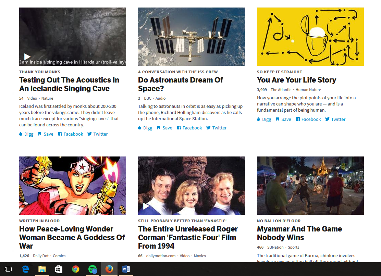Screen dimensions: 381x276
Task: Open headline Testing Out The Acoustics
Action: 69,84
